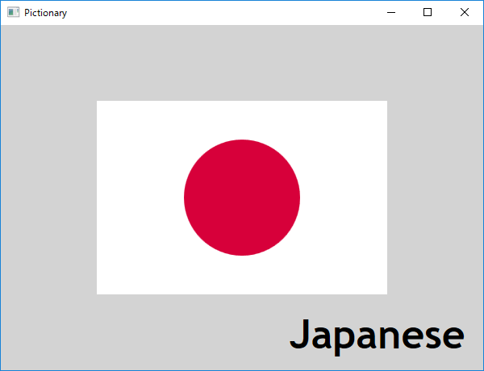484x371 pixels.
Task: Close the Pictionary window
Action: coord(465,12)
